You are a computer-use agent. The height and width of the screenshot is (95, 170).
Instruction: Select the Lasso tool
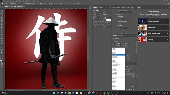coord(2,13)
